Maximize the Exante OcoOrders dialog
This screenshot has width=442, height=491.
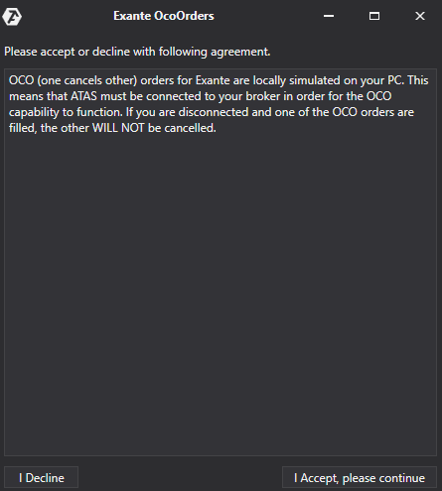(x=374, y=16)
